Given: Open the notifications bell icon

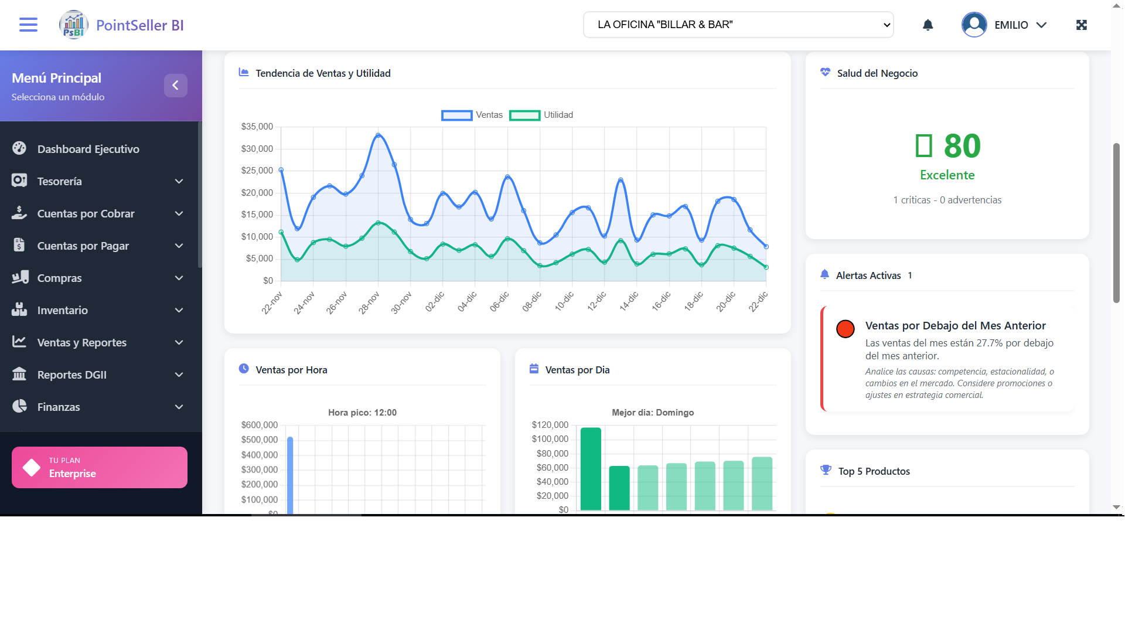Looking at the screenshot, I should [928, 25].
